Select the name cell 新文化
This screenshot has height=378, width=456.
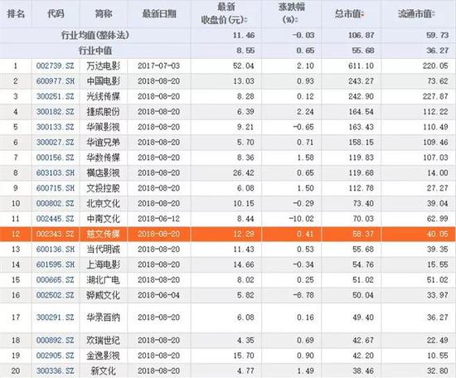click(104, 371)
